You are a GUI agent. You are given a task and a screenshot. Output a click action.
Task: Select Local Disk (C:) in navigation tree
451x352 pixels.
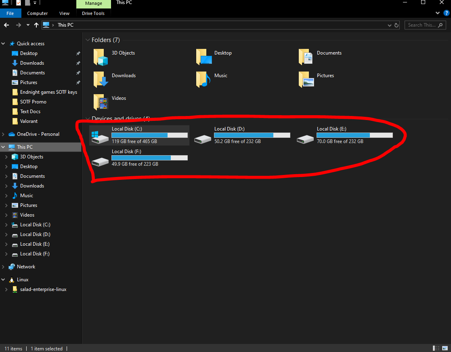35,225
